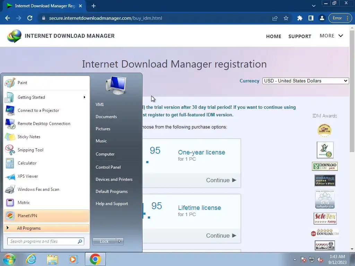
Task: Open Default Programs
Action: (111, 192)
